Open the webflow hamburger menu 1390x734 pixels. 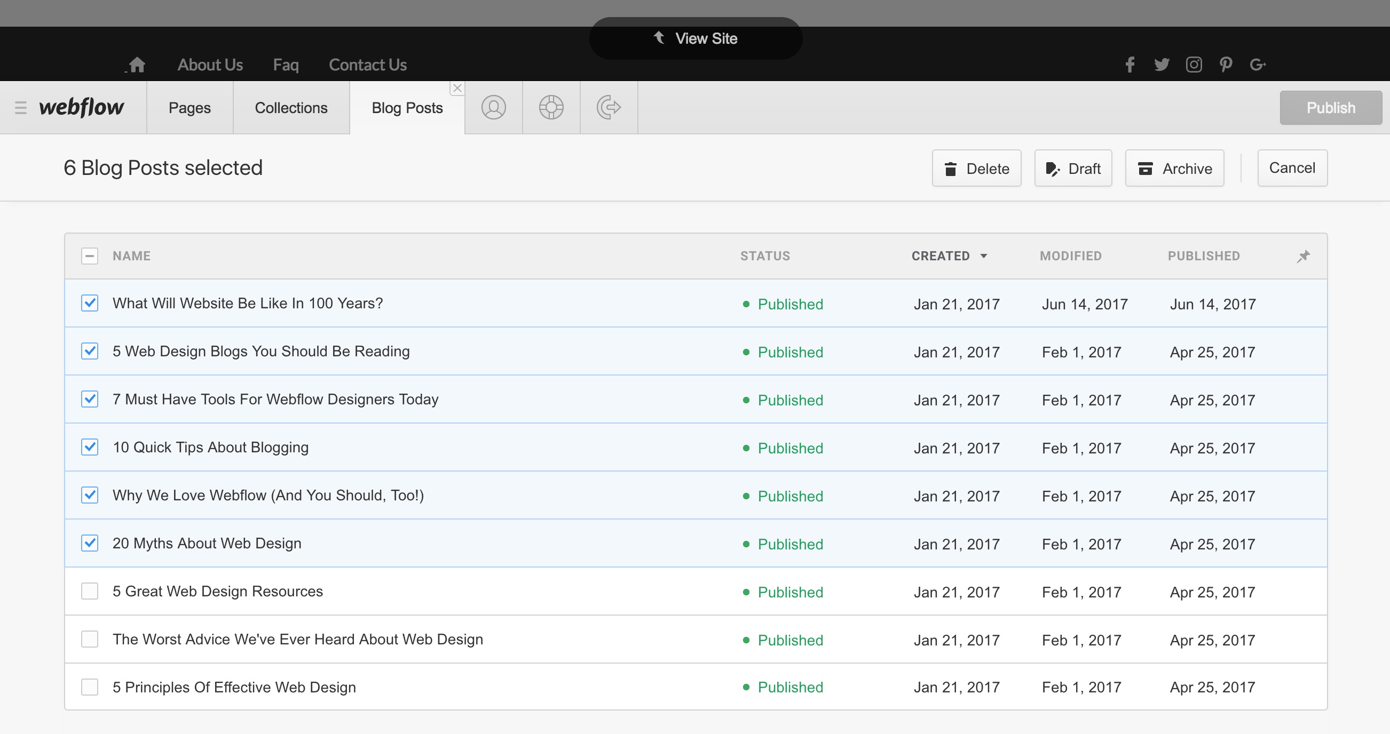point(20,107)
